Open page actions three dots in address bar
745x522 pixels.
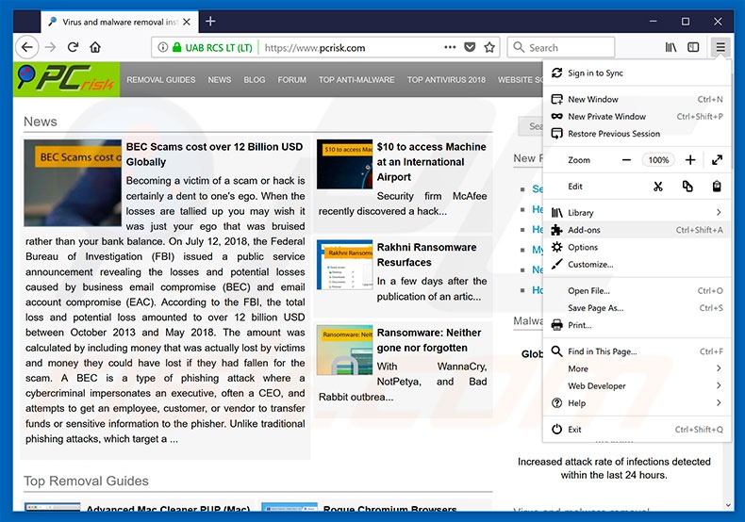click(x=450, y=47)
